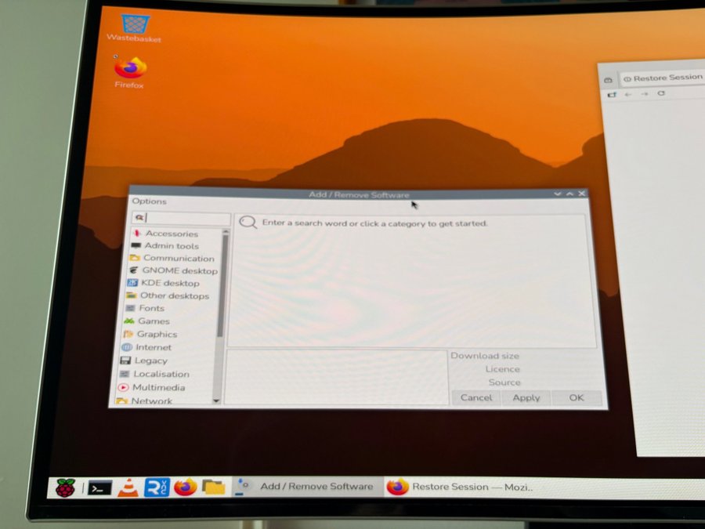Select the Games category

[154, 321]
